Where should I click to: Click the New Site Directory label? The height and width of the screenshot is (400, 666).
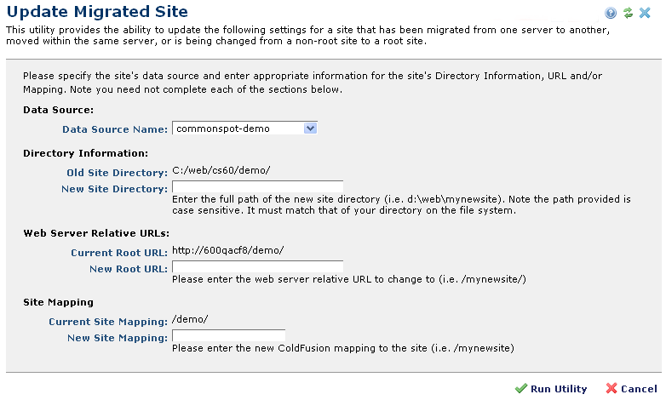114,189
